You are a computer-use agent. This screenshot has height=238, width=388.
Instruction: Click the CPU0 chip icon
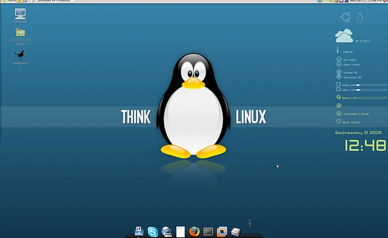pyautogui.click(x=338, y=84)
